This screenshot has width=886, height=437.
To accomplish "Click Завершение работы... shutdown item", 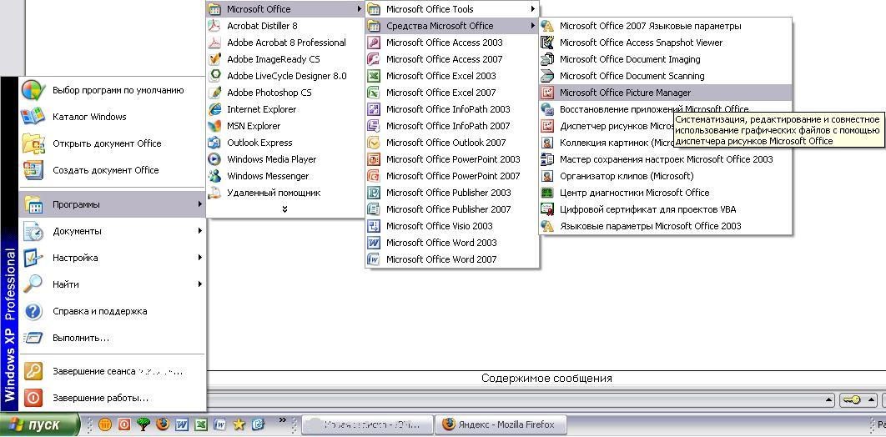I will (112, 398).
